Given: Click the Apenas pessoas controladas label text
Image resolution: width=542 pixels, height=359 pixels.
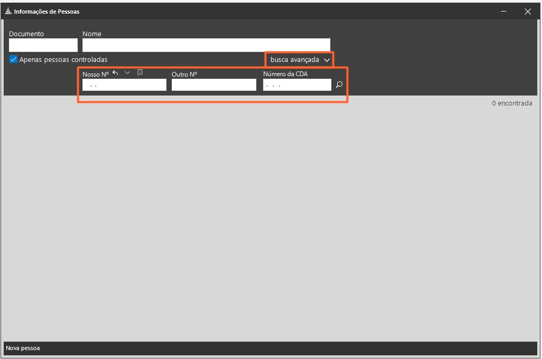Looking at the screenshot, I should 63,60.
